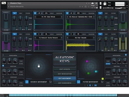Toggle RANDOM for Balalaika Mix source
The height and width of the screenshot is (97, 129).
pos(91,13)
